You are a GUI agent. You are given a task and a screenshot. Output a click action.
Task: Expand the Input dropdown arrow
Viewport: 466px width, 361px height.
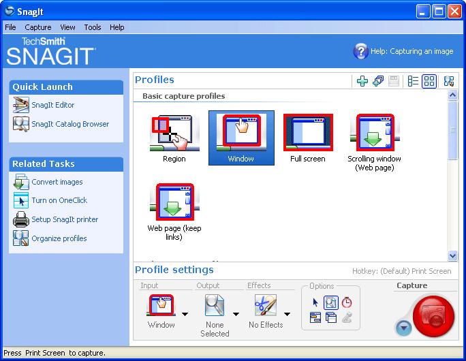pyautogui.click(x=185, y=314)
